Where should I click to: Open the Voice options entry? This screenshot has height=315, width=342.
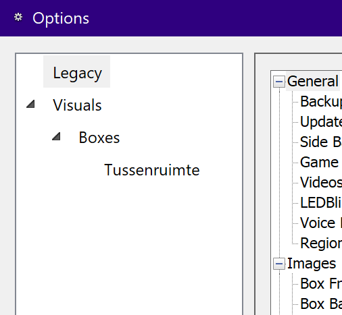pos(321,223)
